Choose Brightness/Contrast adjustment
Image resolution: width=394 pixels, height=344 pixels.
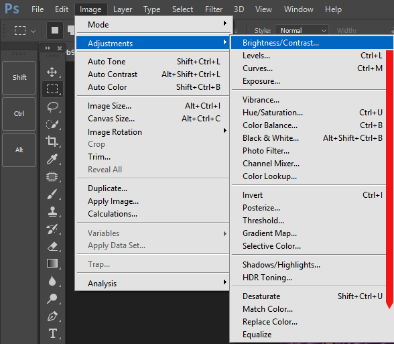click(x=312, y=43)
